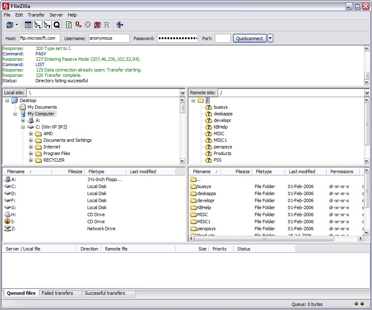Image resolution: width=372 pixels, height=310 pixels.
Task: Switch to the Queued files tab
Action: click(x=21, y=293)
